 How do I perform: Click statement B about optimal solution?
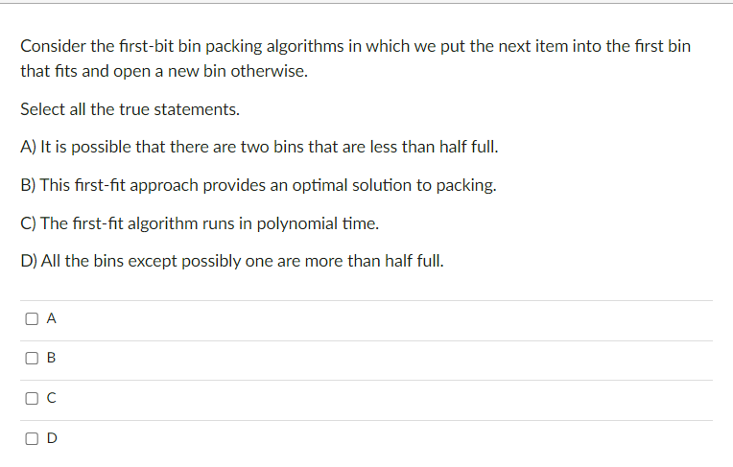click(258, 185)
